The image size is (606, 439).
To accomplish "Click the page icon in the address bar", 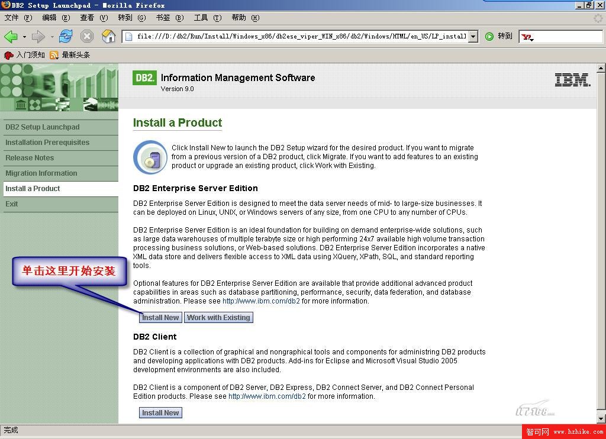I will pos(130,36).
